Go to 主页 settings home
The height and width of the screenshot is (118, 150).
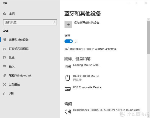click(12, 14)
